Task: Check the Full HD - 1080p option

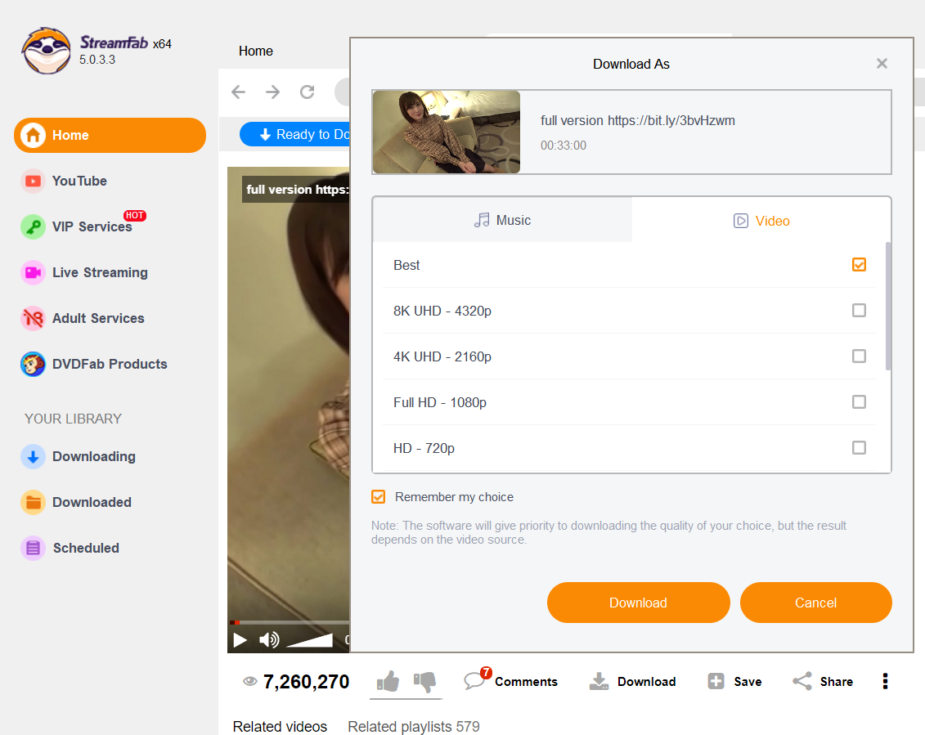Action: (859, 401)
